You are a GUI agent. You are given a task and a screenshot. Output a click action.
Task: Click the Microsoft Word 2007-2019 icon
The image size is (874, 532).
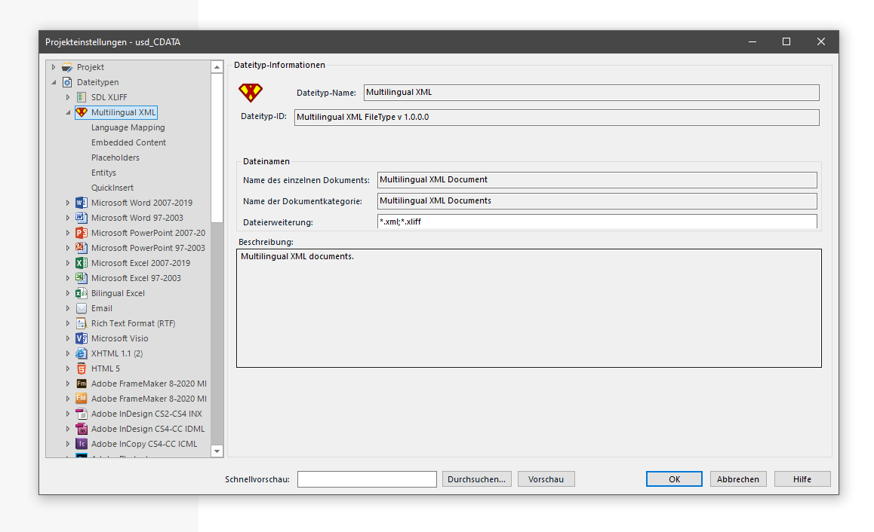point(82,203)
